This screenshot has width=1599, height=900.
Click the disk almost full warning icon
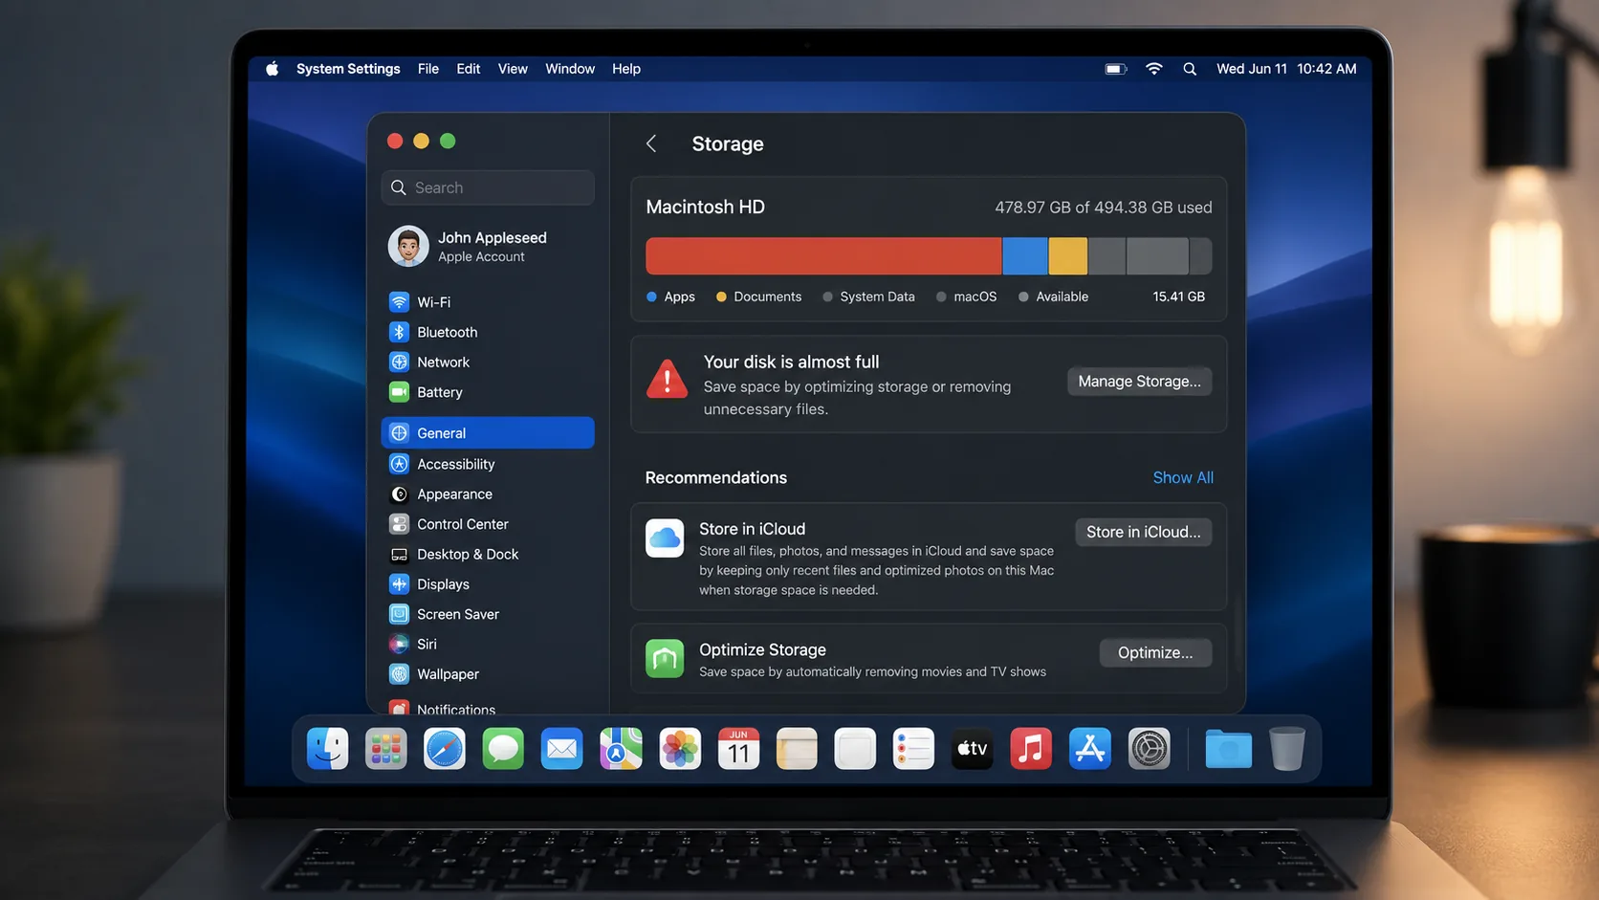coord(667,379)
